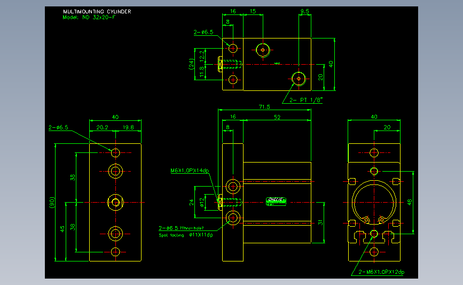Image resolution: width=463 pixels, height=285 pixels.
Task: Click the 'MULTIMOUNTING CYLINDER' title text
Action: pyautogui.click(x=97, y=12)
